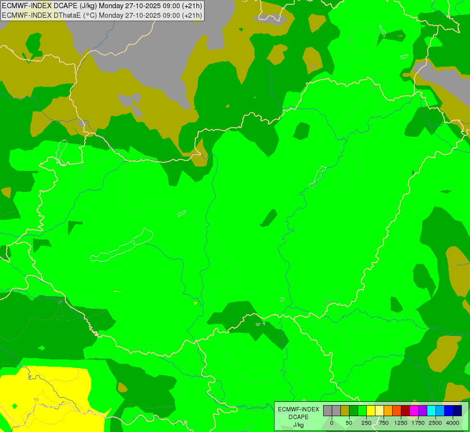Viewport: 470px width, 432px height.
Task: Click the DCAPE (J/kg) title line
Action: coord(102,6)
